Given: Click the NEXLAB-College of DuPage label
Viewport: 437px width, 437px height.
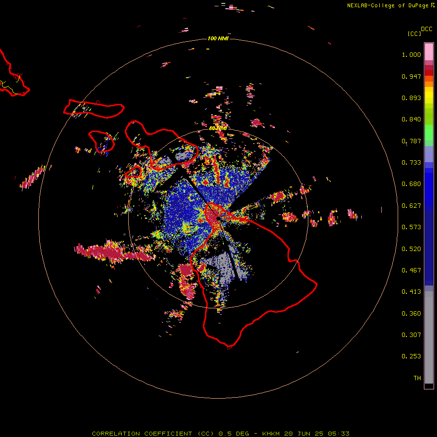Looking at the screenshot, I should click(387, 5).
